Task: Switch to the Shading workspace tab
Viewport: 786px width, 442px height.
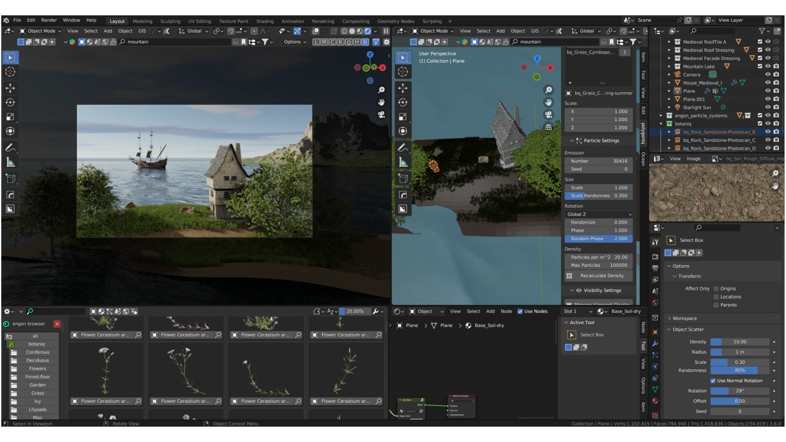Action: point(265,21)
